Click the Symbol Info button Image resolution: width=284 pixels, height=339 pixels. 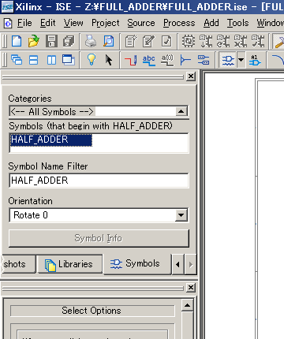[x=99, y=238]
